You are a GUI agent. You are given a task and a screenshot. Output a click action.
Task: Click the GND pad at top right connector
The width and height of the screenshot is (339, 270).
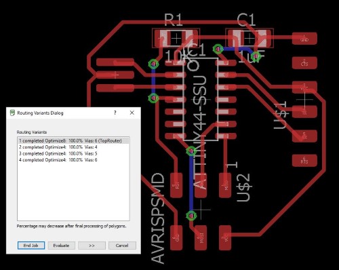click(x=304, y=39)
